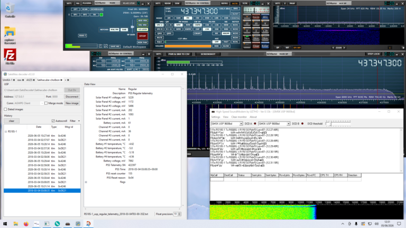The height and width of the screenshot is (228, 406).
Task: Open Firefox from the taskbar
Action: tap(26, 224)
